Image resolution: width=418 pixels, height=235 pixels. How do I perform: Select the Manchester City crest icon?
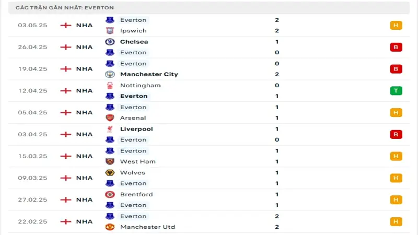tap(110, 74)
